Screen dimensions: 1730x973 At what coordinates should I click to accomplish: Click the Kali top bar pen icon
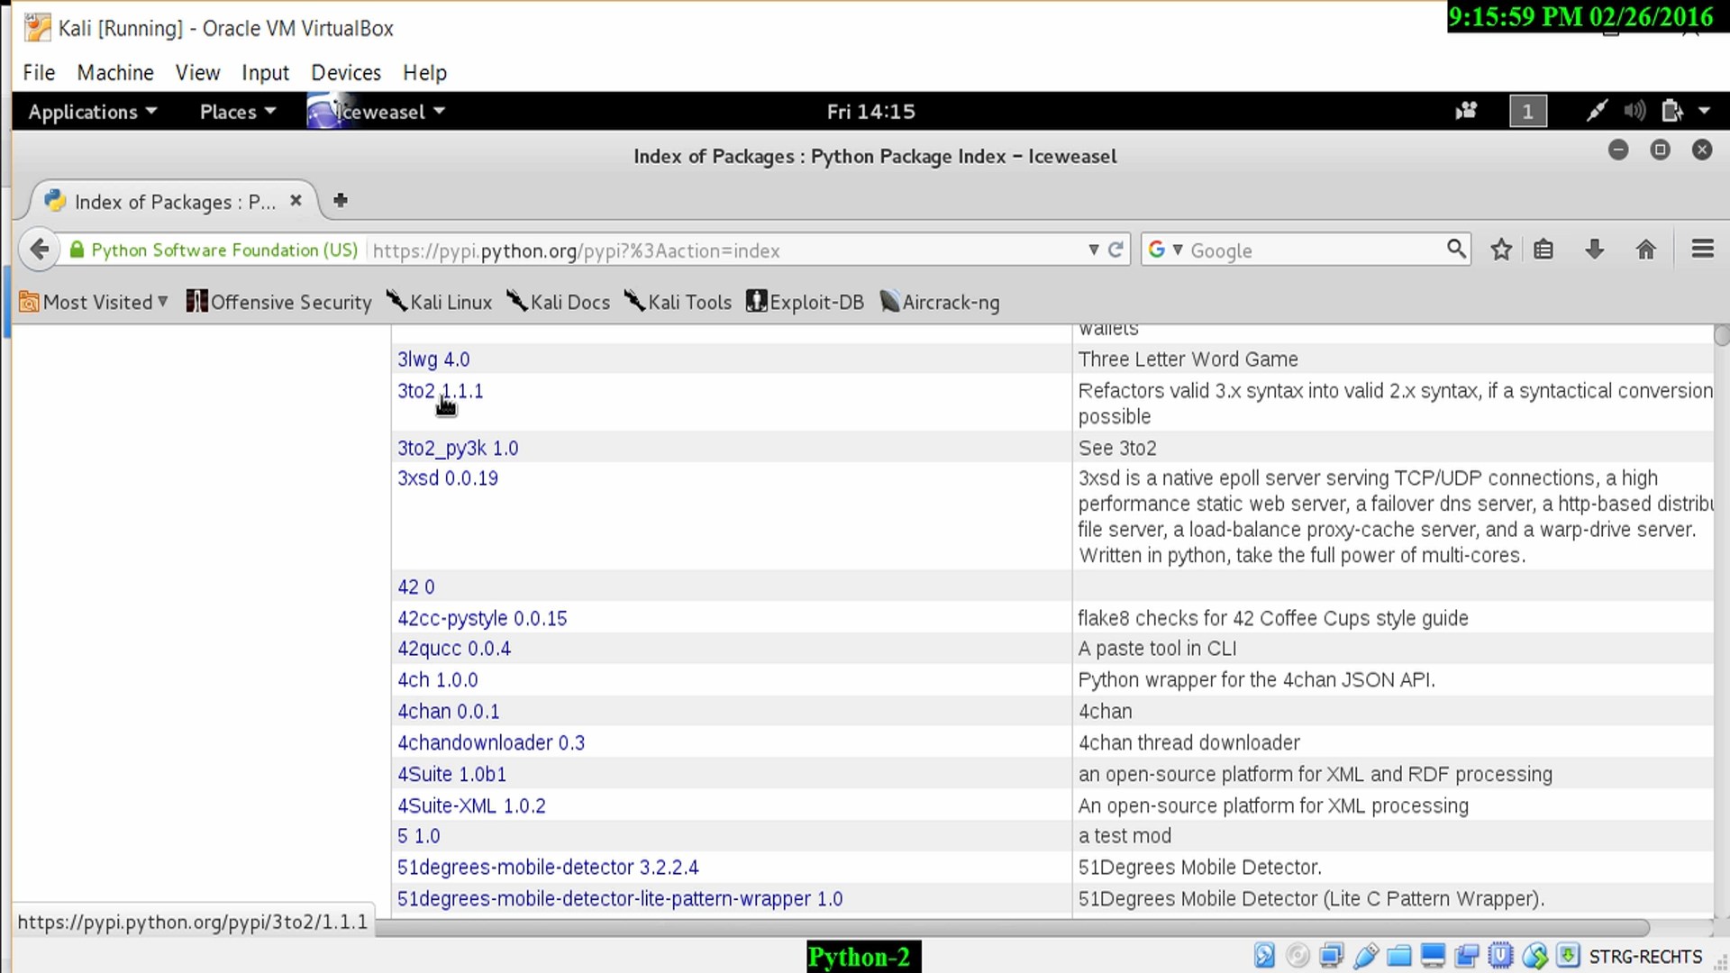[1596, 111]
